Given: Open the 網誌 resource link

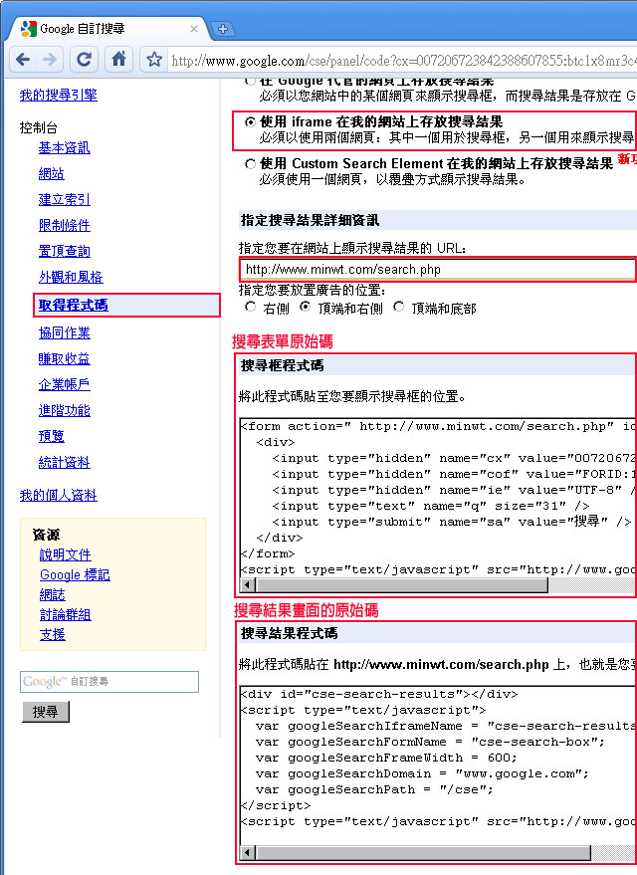Looking at the screenshot, I should 53,595.
